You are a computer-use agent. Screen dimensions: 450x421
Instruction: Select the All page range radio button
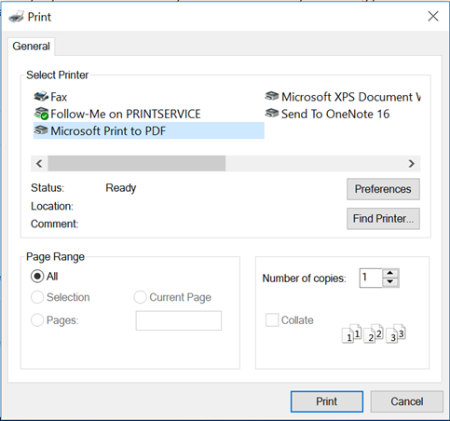[x=37, y=276]
